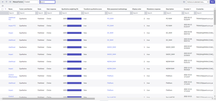This screenshot has height=101, width=216.
Task: Click the New button
Action: click(212, 2)
